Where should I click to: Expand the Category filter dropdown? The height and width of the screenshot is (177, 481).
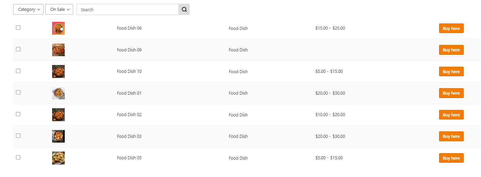[x=29, y=10]
